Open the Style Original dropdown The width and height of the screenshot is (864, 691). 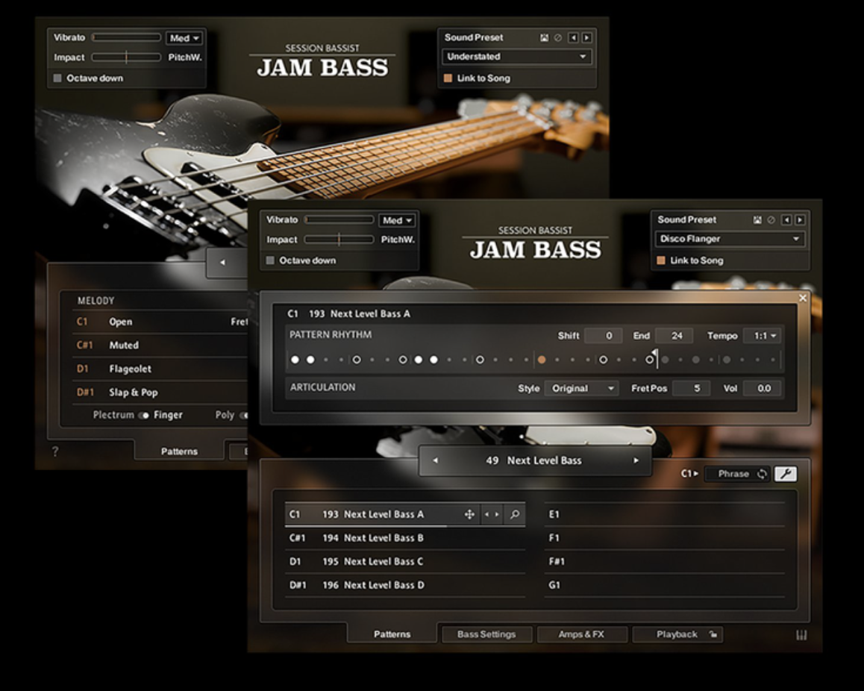tap(582, 389)
